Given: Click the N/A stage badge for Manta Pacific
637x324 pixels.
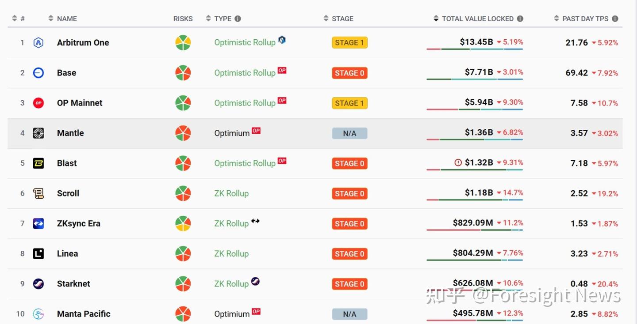Looking at the screenshot, I should [349, 314].
